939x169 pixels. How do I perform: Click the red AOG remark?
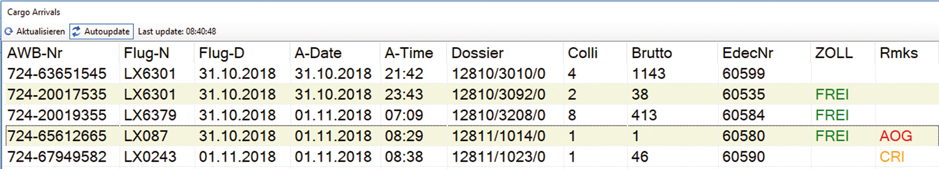(896, 136)
